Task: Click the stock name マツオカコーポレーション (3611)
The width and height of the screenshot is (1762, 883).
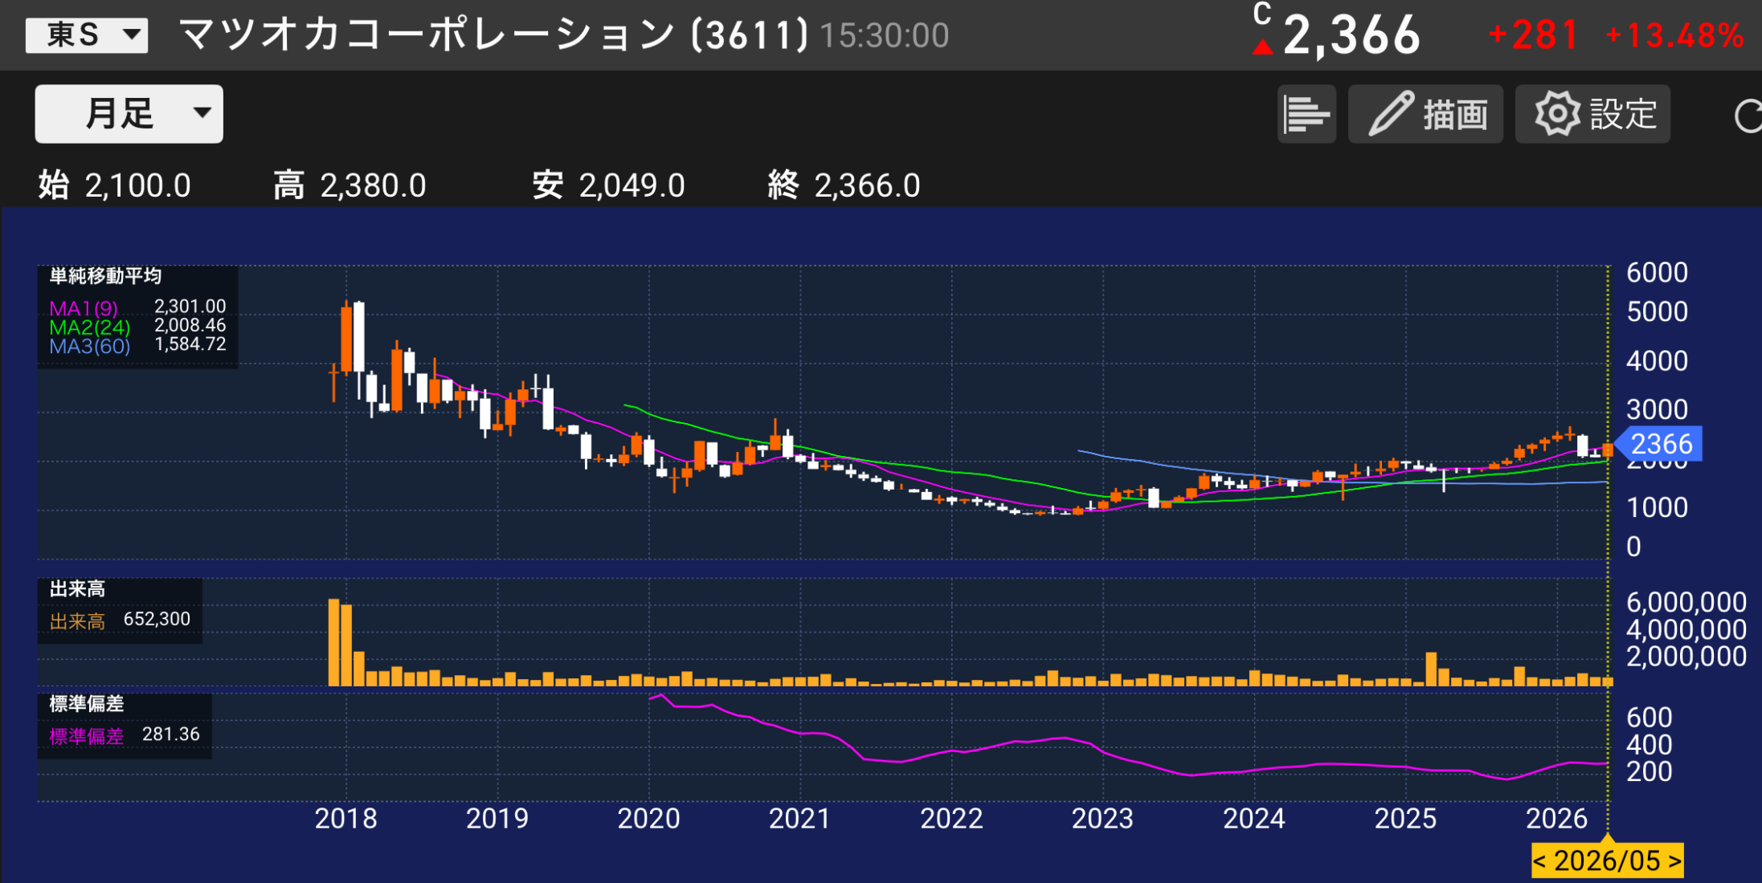Action: [493, 35]
